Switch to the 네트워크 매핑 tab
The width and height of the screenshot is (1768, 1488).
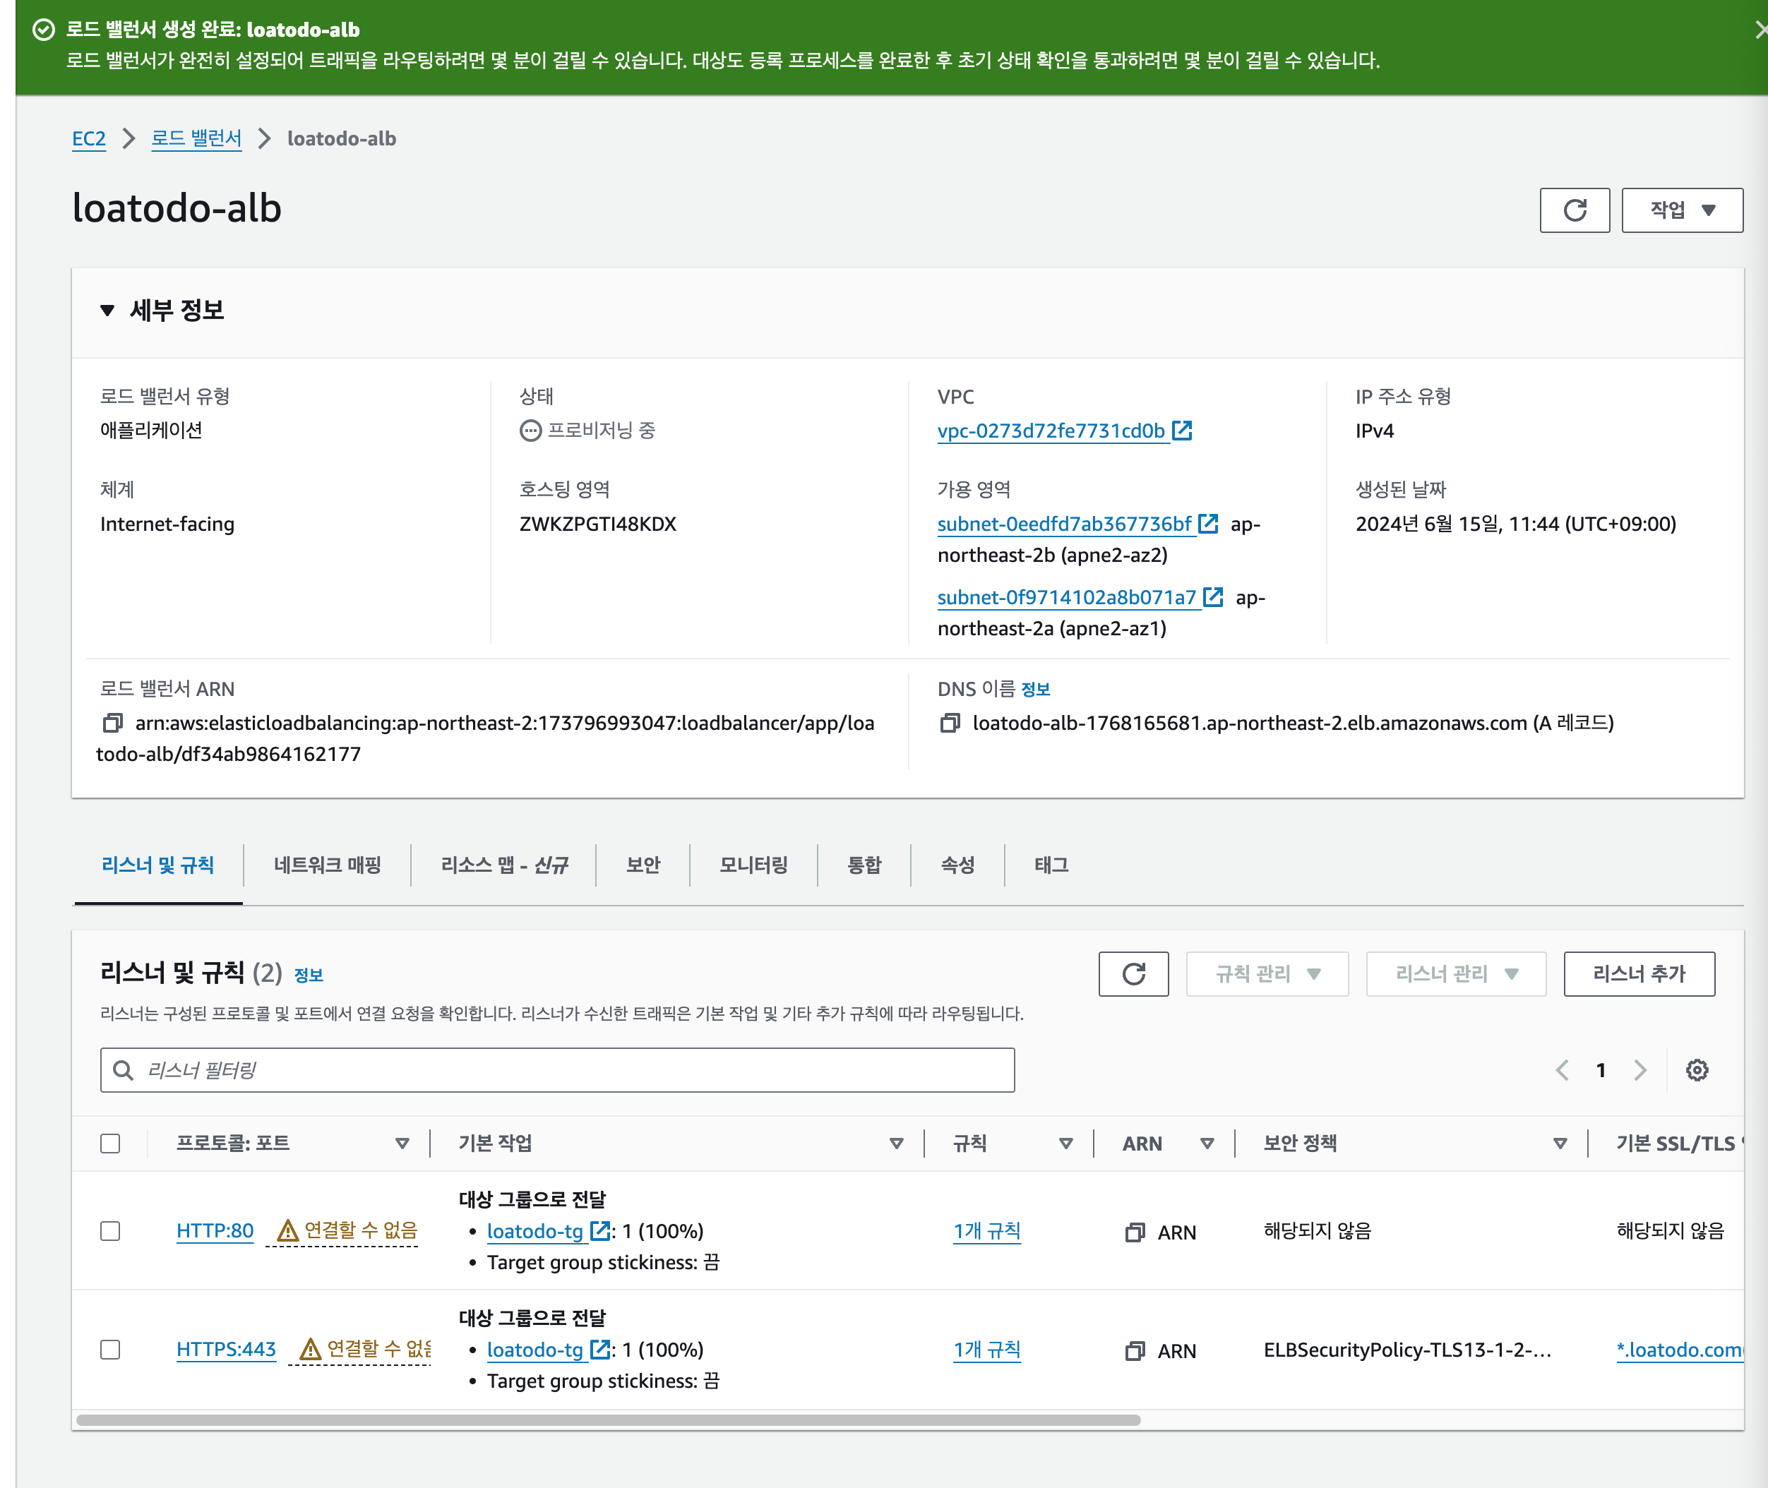[327, 865]
